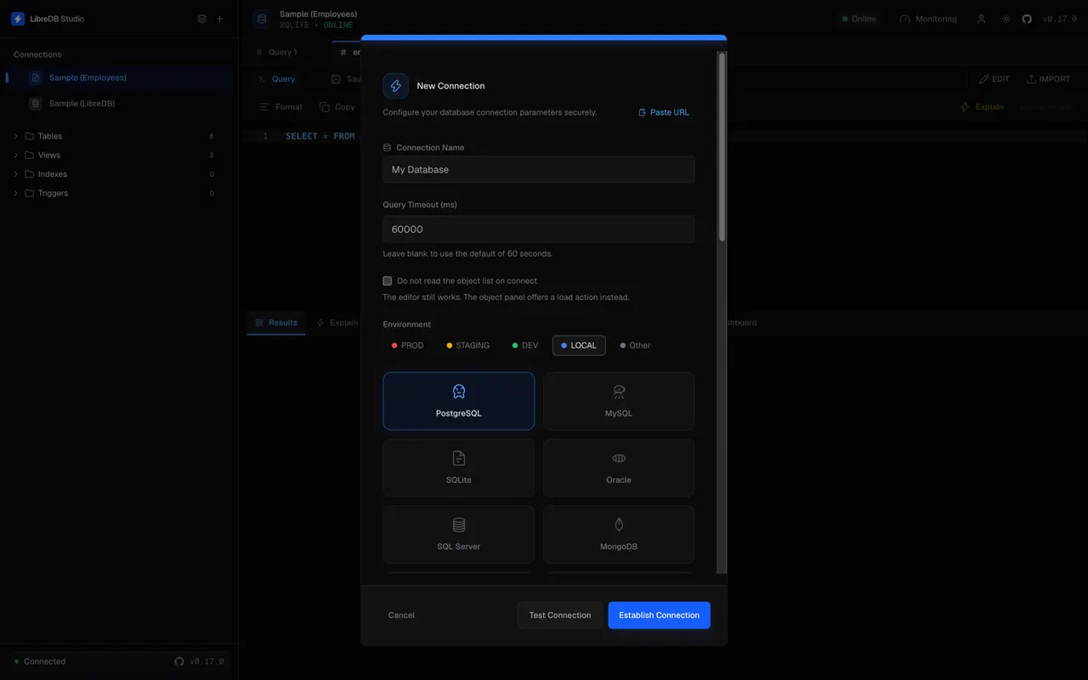
Task: Click the Test Connection button
Action: point(560,615)
